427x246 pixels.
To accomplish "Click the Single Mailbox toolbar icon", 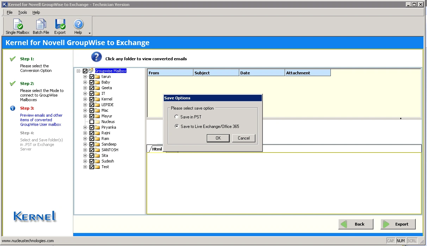I will tap(18, 24).
